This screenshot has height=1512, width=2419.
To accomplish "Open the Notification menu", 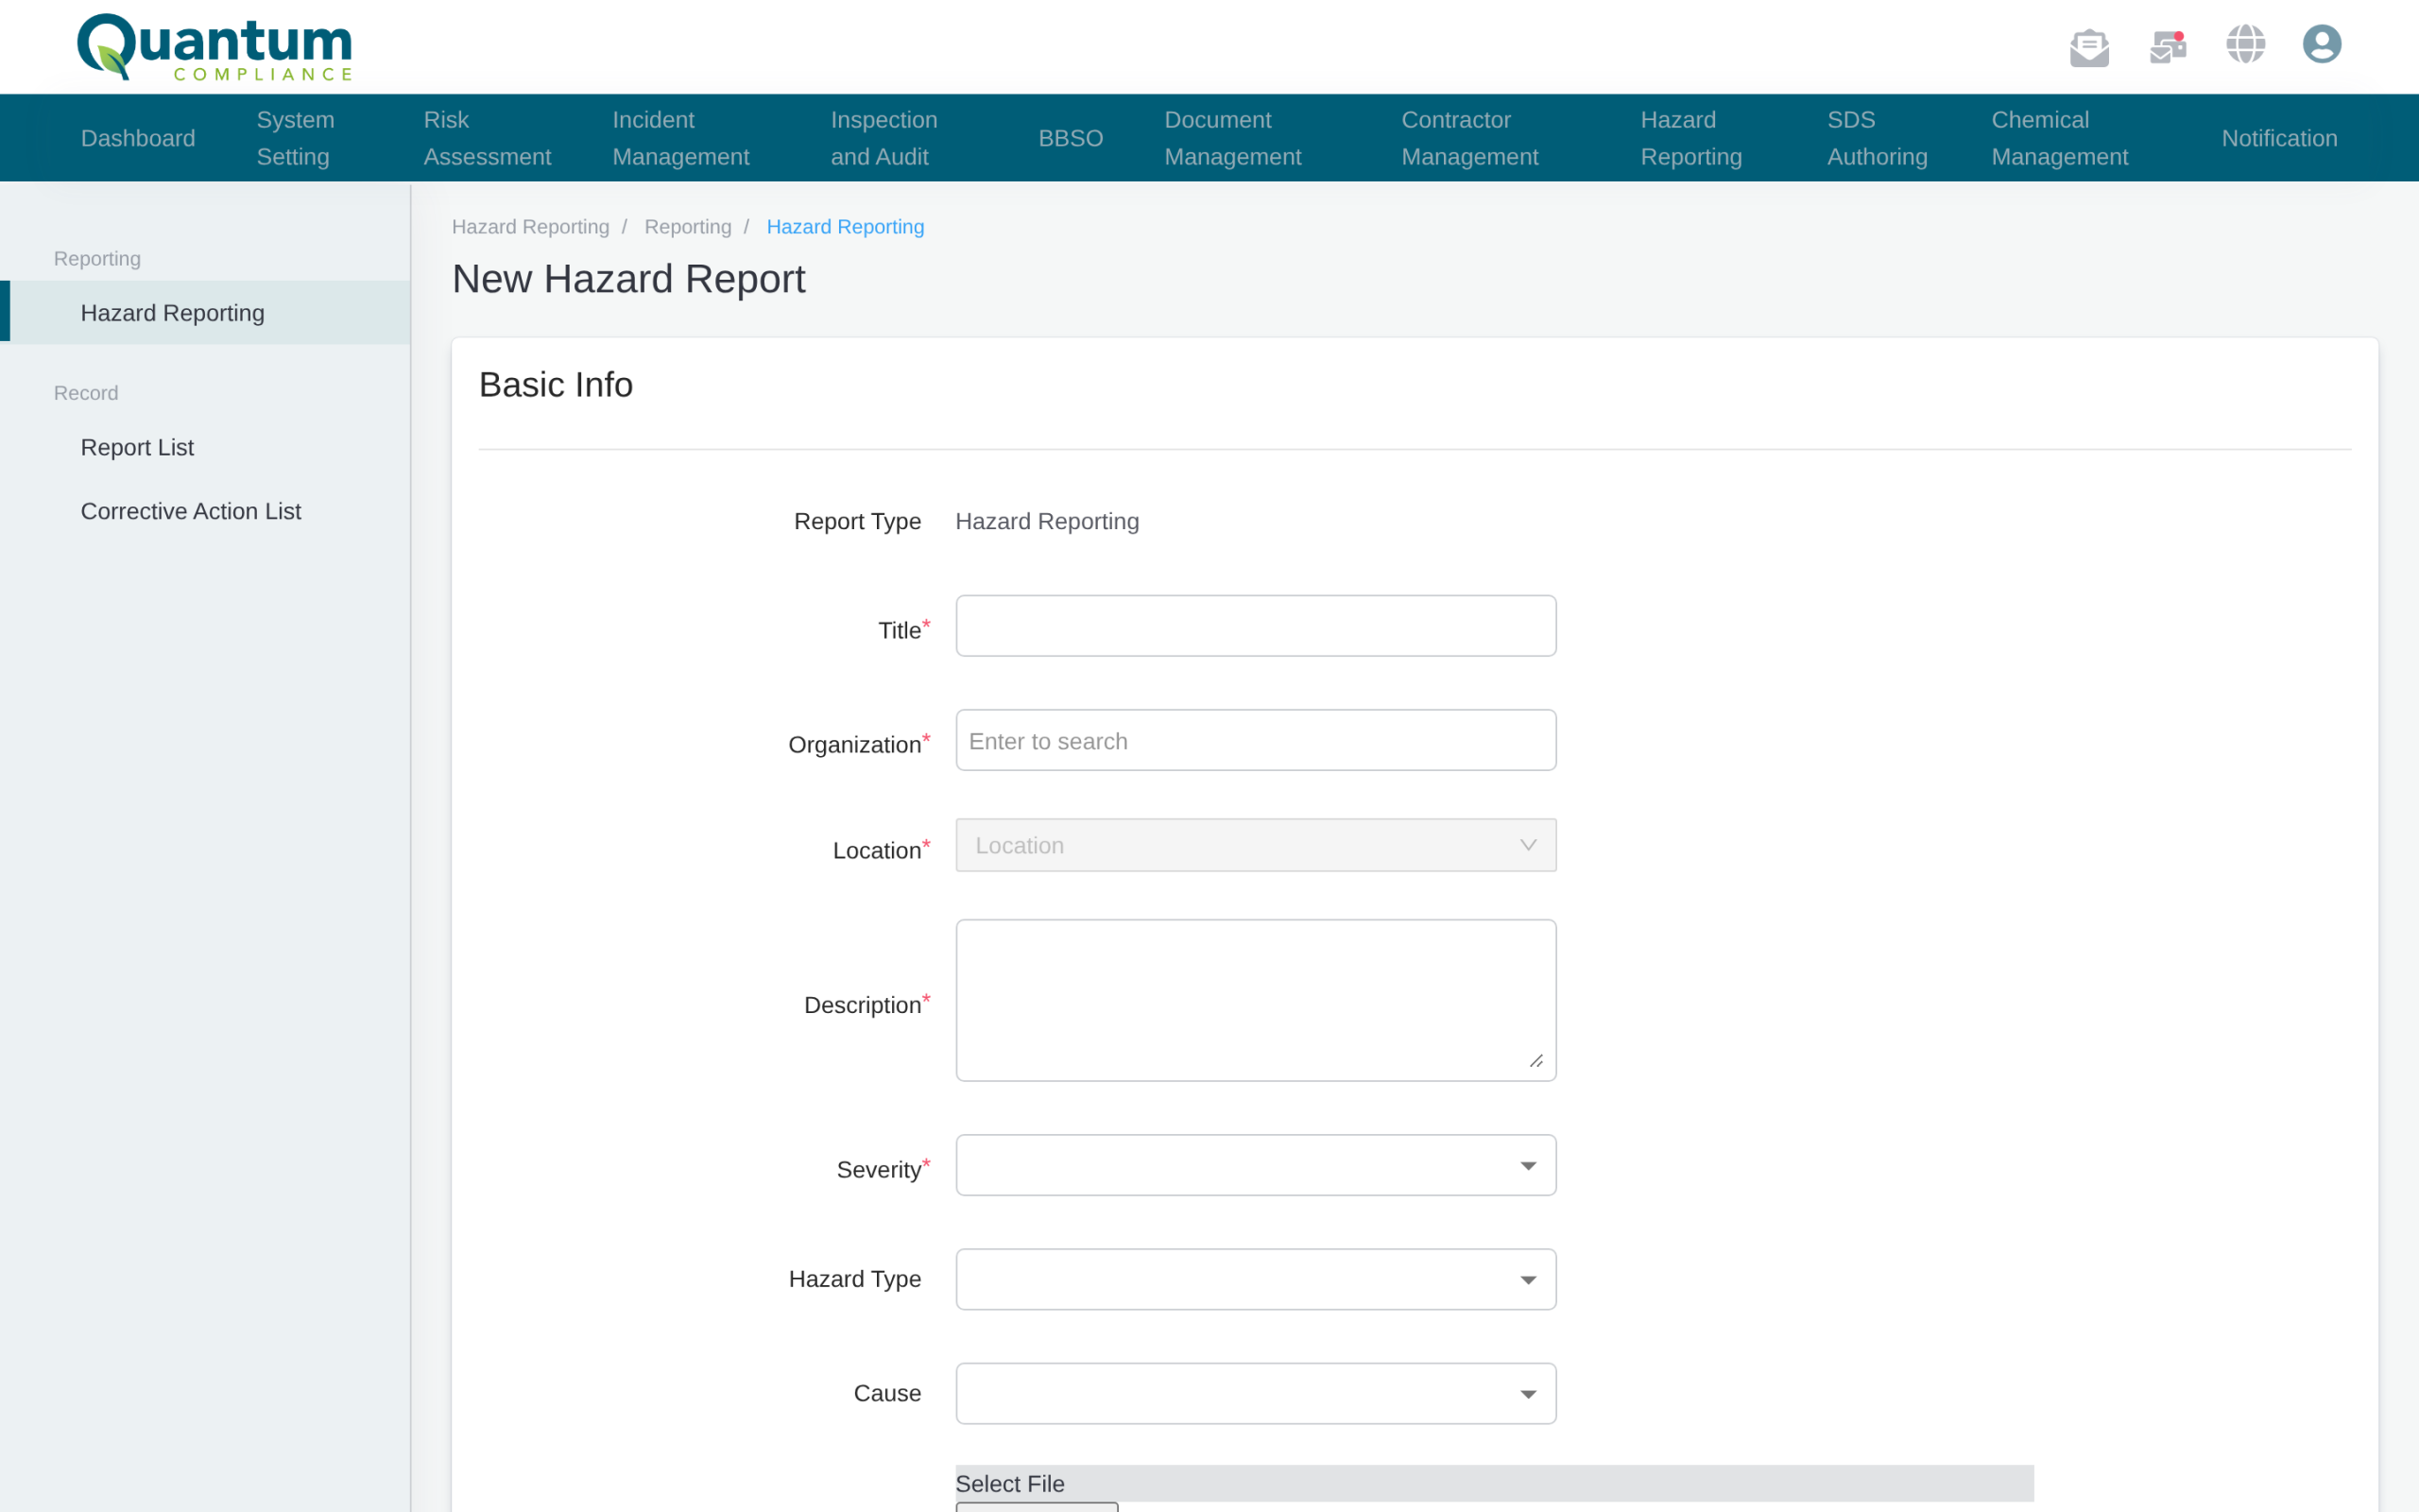I will click(x=2279, y=138).
